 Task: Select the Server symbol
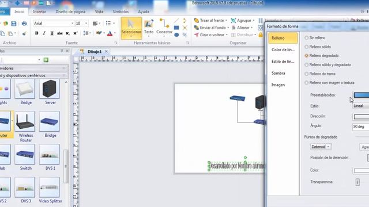click(x=50, y=92)
